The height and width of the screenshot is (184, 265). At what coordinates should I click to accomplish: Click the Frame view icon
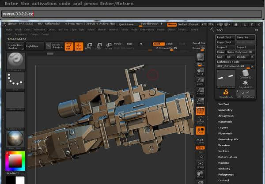point(200,165)
